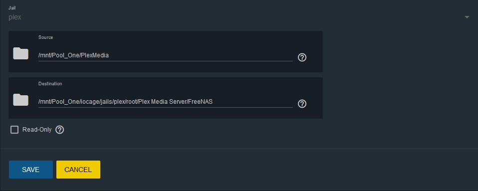Click the Source field label
This screenshot has height=191, width=478.
pos(45,37)
